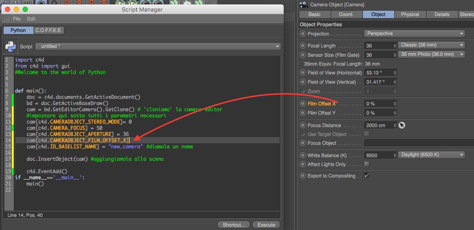
Task: Click the Film Offset X label
Action: (321, 103)
